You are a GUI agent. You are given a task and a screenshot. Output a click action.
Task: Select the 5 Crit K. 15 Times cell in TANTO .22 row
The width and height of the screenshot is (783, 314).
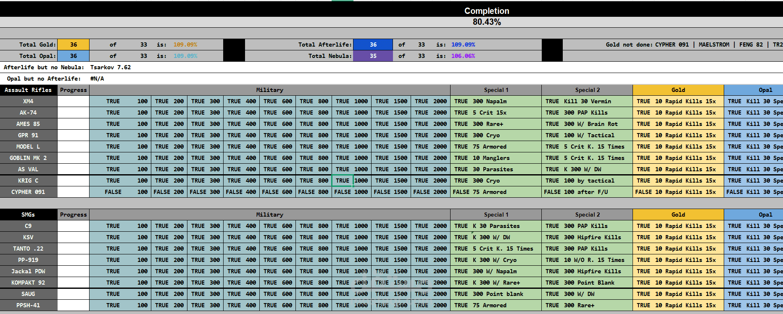(x=506, y=249)
